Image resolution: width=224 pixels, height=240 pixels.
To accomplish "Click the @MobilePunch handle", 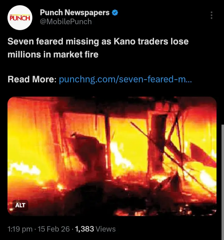I will 66,21.
